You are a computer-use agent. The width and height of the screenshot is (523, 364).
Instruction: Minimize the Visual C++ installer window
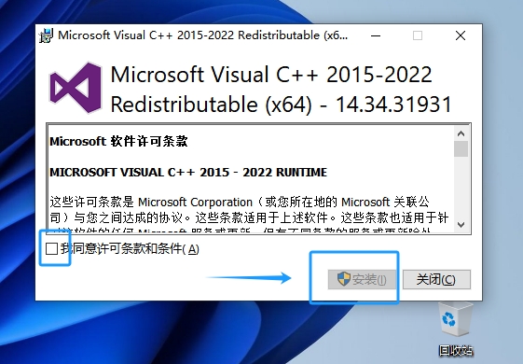coord(376,35)
